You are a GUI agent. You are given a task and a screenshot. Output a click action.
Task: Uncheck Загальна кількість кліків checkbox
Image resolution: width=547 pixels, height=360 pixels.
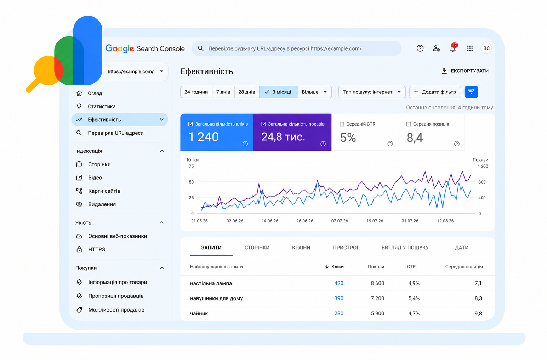(190, 124)
